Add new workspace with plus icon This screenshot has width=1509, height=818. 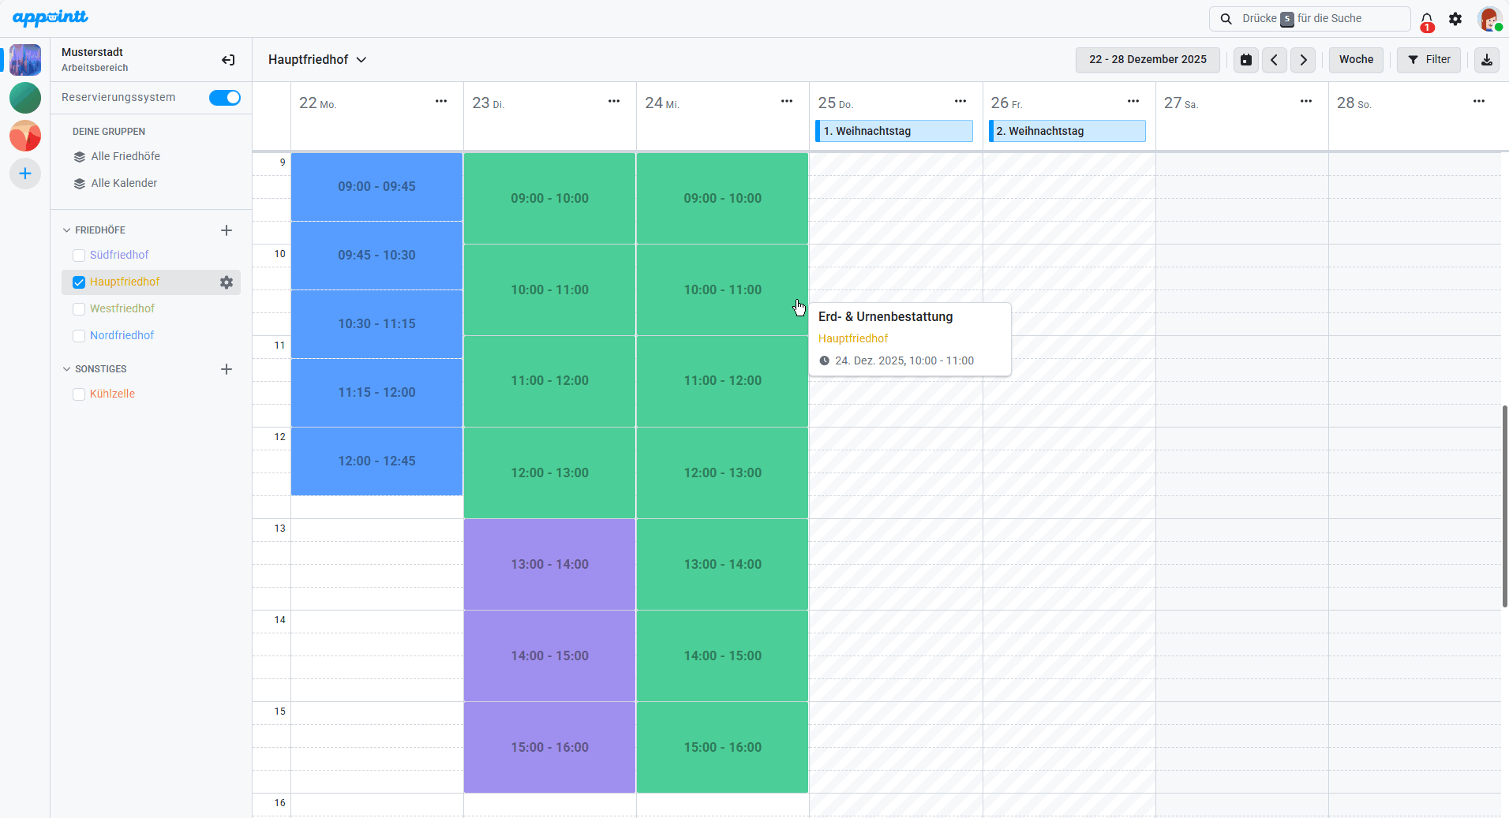25,174
